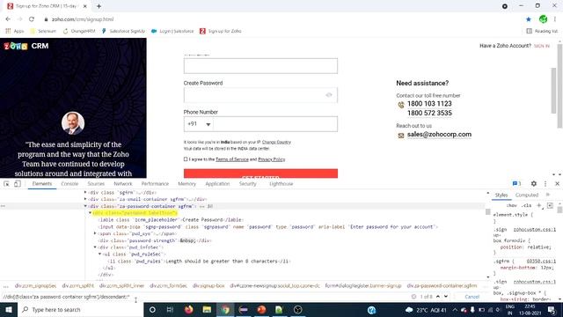Screen dimensions: 563x317
Task: Switch to the Memory tab
Action: [186, 184]
